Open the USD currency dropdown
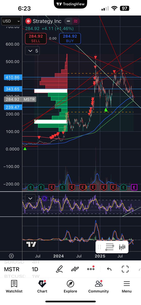This screenshot has width=141, height=305. tap(11, 21)
